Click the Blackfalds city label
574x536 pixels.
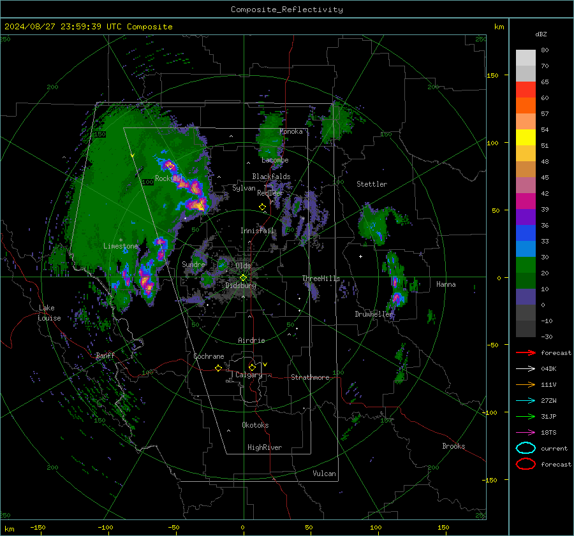pyautogui.click(x=271, y=177)
